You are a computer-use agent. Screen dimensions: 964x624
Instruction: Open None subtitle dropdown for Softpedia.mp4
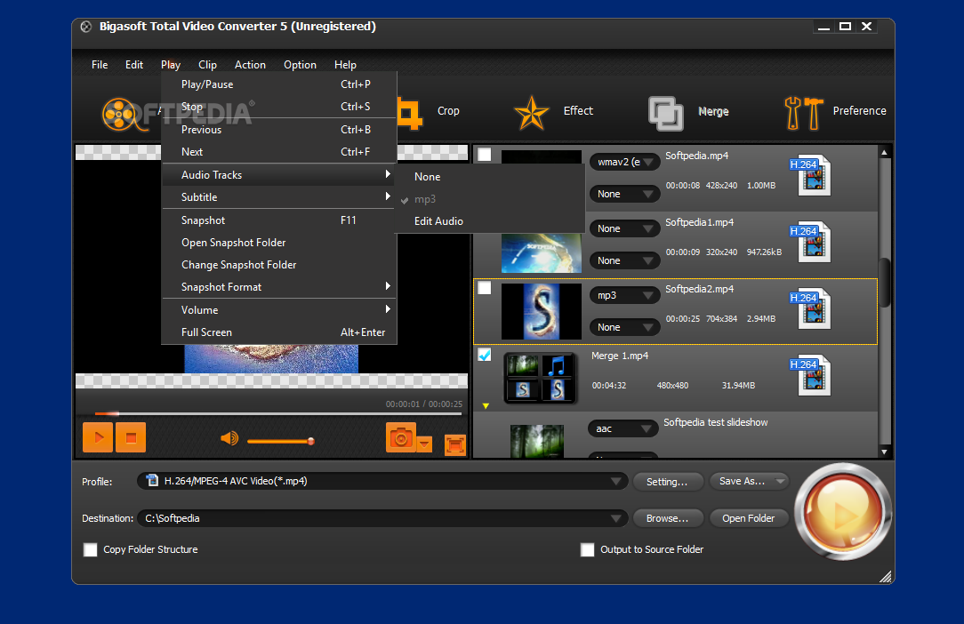pyautogui.click(x=624, y=195)
